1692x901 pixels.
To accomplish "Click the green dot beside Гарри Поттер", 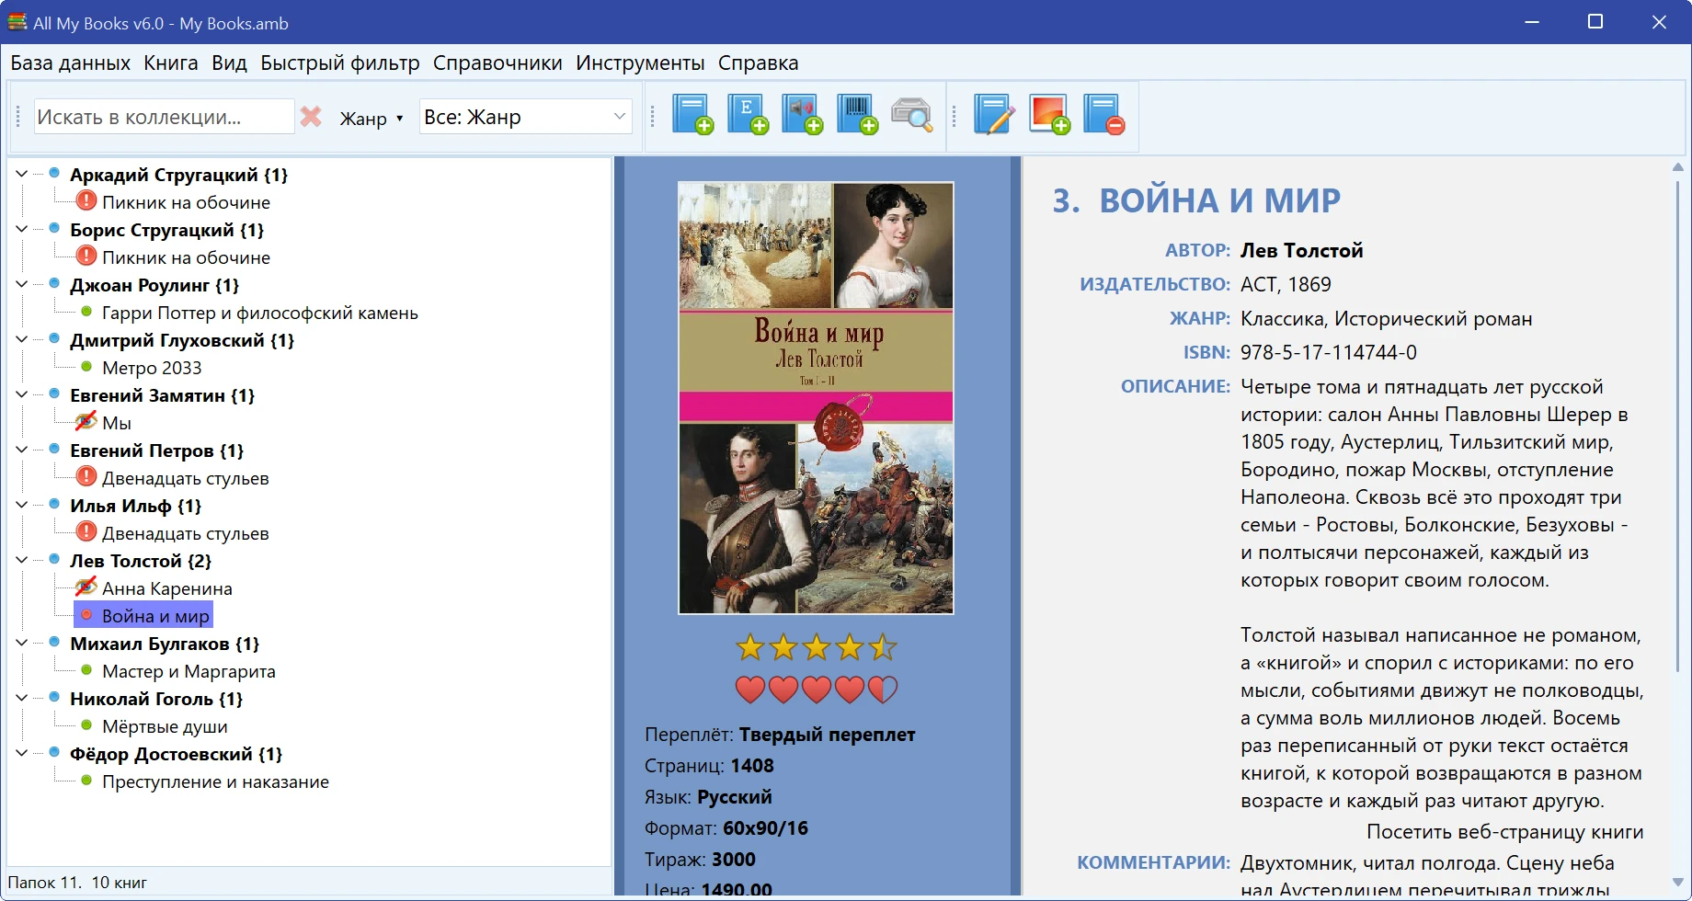I will click(x=86, y=312).
